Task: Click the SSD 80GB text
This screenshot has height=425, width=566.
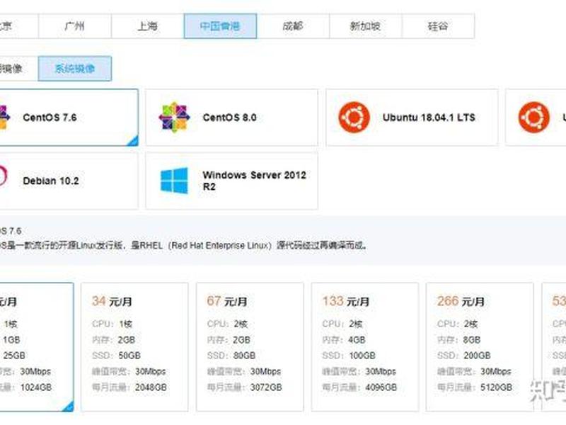Action: [x=231, y=356]
